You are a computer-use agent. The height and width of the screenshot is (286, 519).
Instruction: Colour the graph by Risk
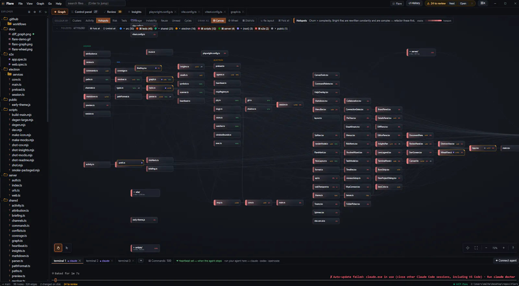115,20
